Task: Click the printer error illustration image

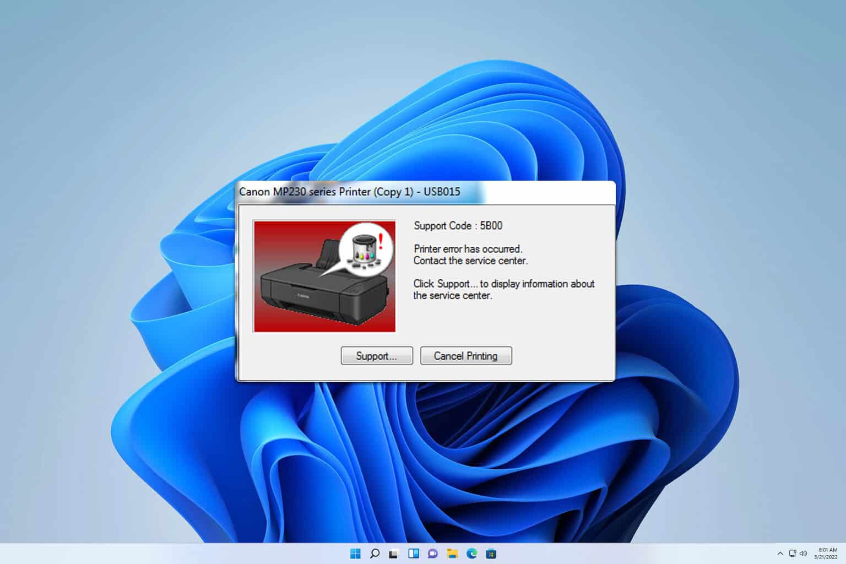Action: pos(324,276)
